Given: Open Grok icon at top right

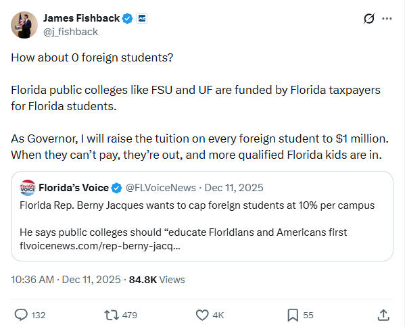Looking at the screenshot, I should point(368,18).
